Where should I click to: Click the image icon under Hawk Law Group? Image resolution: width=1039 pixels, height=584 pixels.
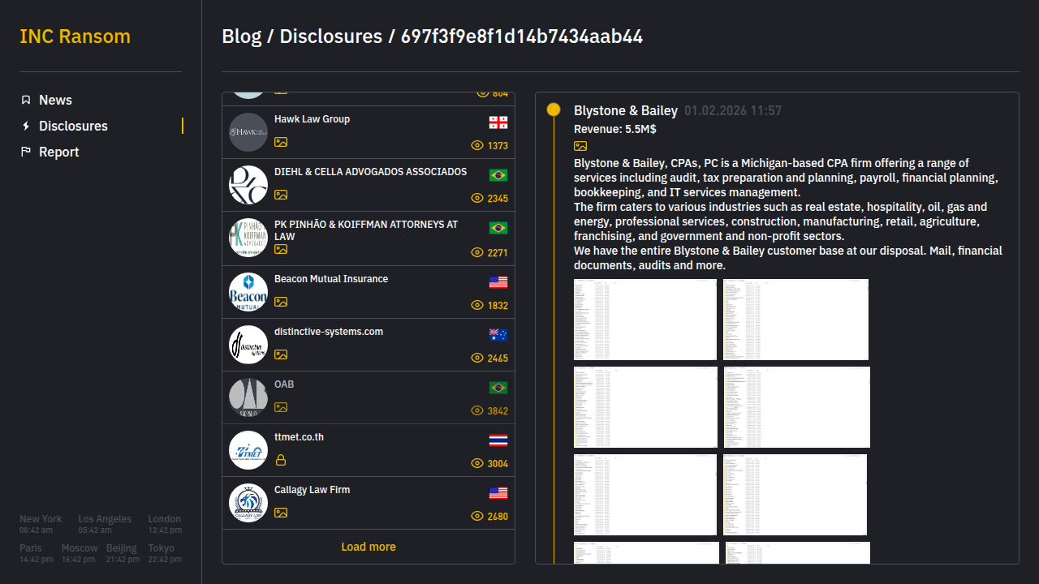[x=281, y=142]
